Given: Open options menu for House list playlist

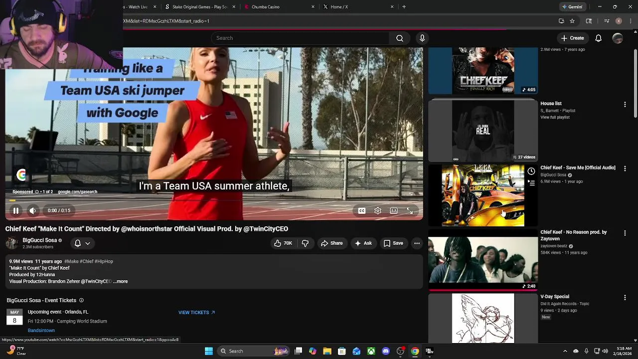Looking at the screenshot, I should click(625, 105).
